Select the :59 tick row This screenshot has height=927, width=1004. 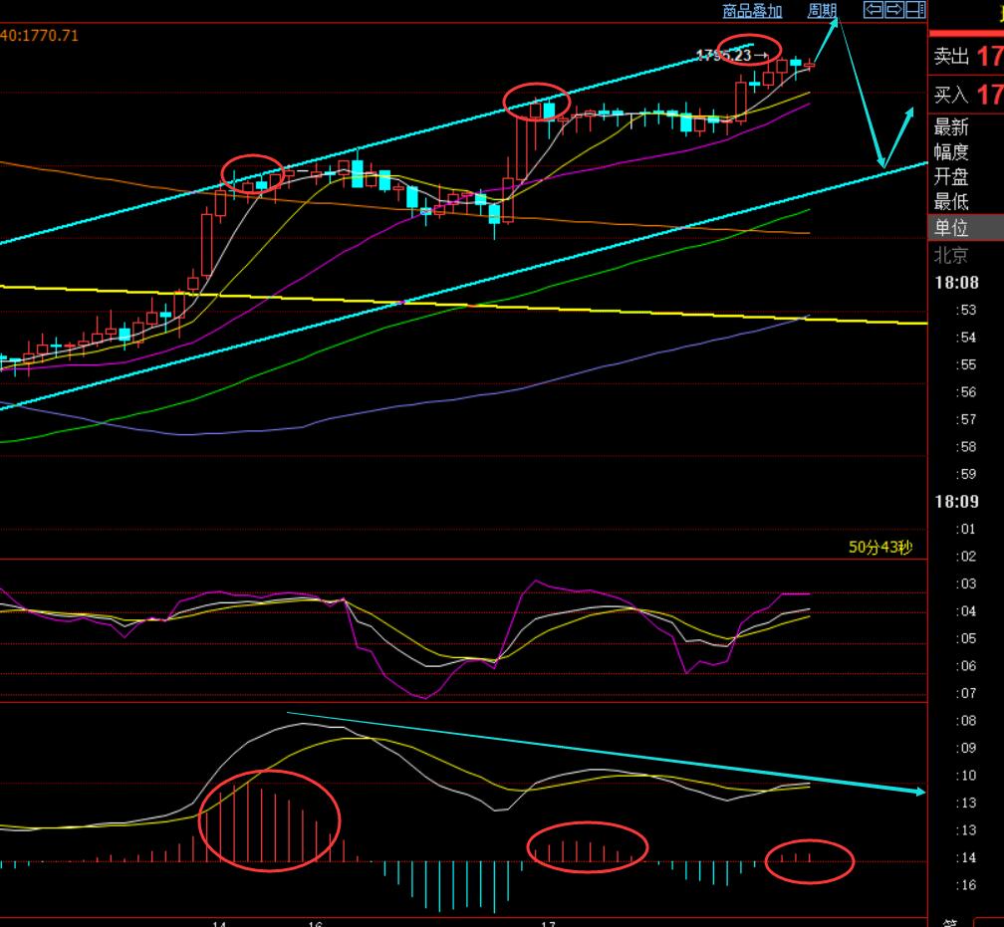coord(966,474)
